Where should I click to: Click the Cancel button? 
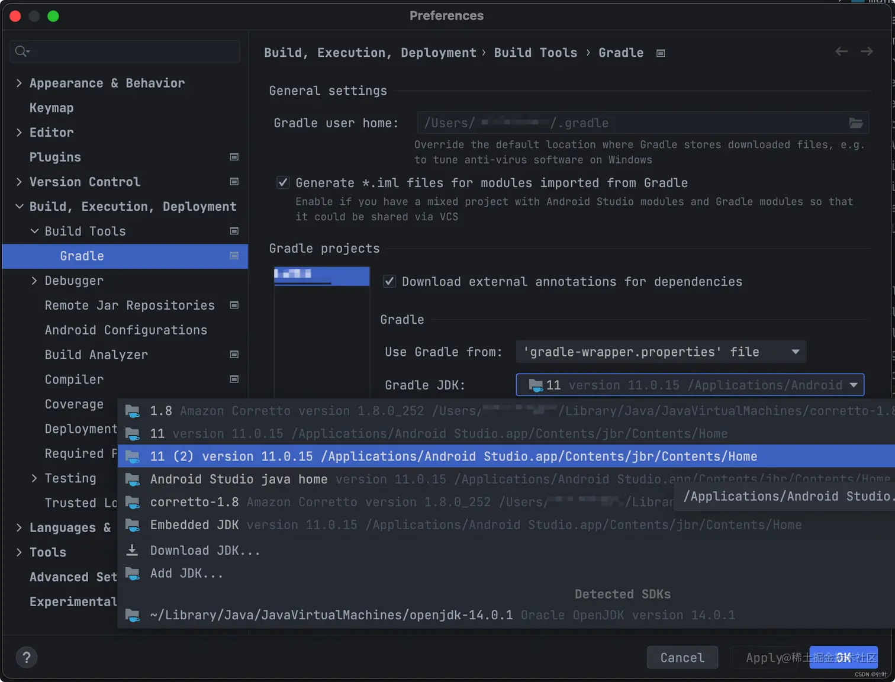coord(682,658)
